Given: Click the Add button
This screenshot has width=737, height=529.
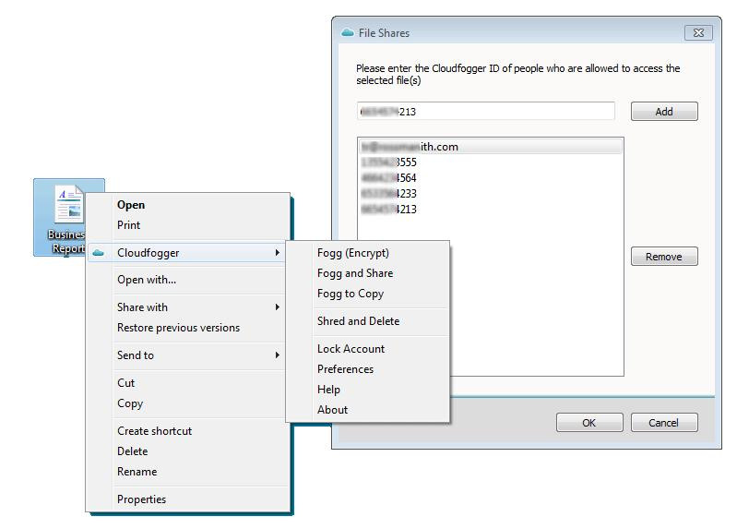Looking at the screenshot, I should 664,112.
